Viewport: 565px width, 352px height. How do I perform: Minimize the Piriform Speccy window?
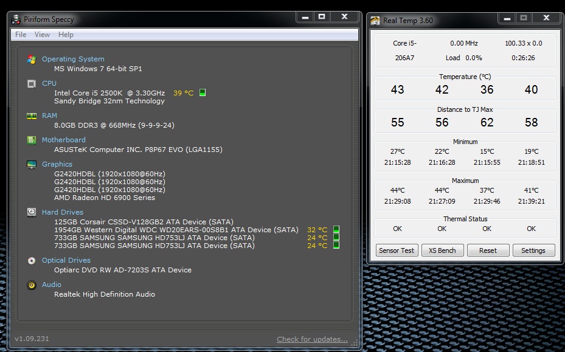305,17
